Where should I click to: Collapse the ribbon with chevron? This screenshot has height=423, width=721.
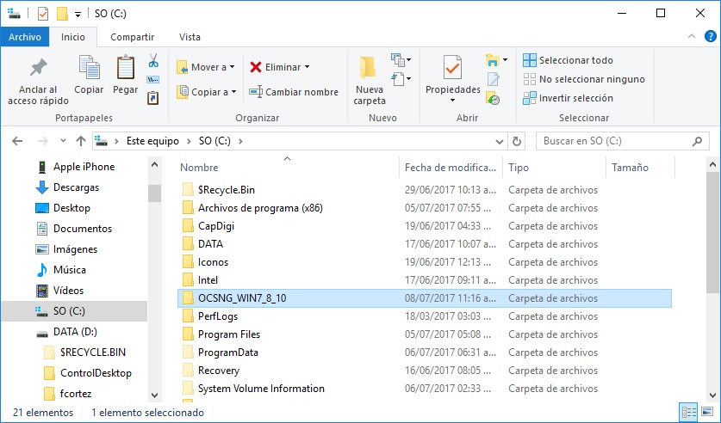click(x=692, y=36)
